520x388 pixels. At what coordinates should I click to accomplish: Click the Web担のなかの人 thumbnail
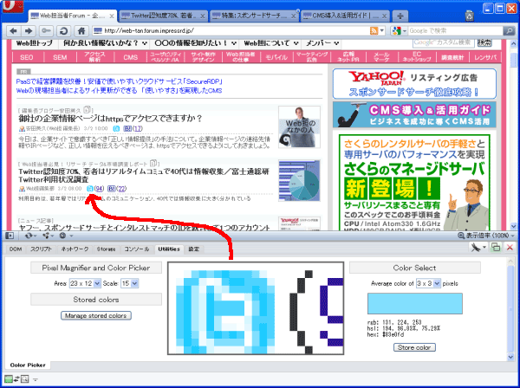pyautogui.click(x=300, y=127)
